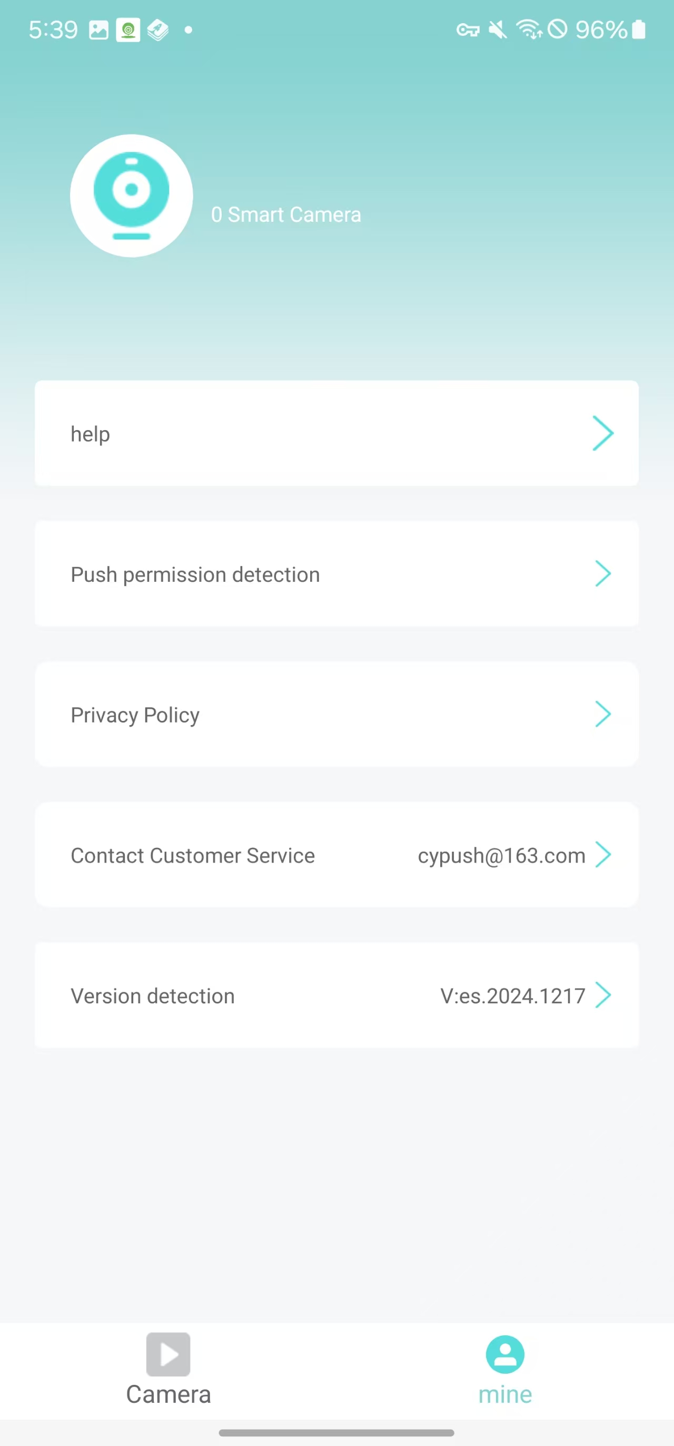The width and height of the screenshot is (674, 1446).
Task: Tap the "0 Smart Camera" text
Action: (286, 214)
